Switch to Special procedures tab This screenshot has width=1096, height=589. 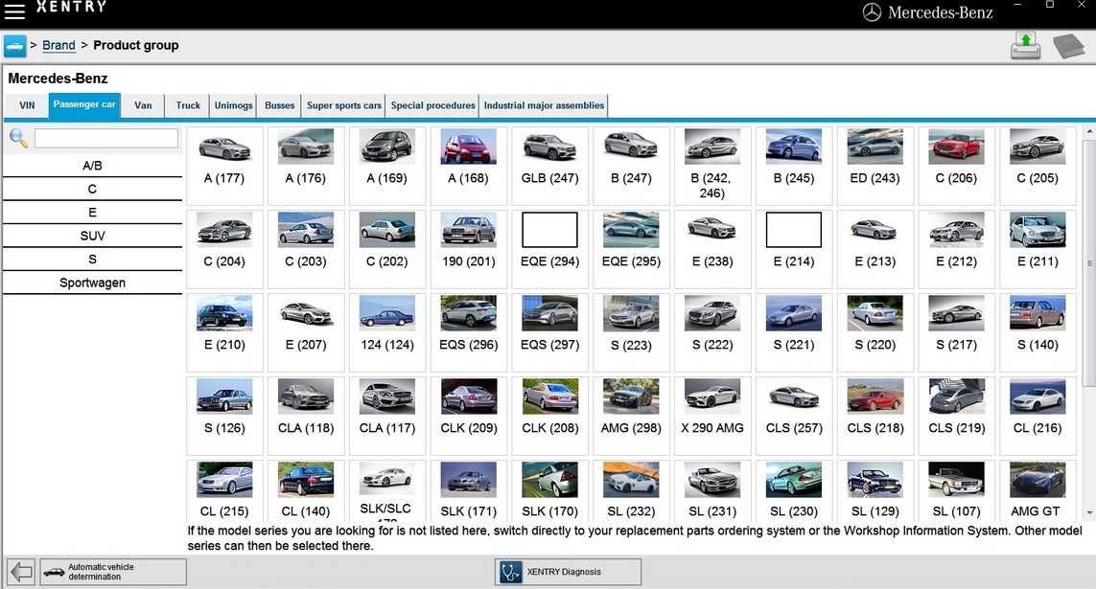(x=432, y=105)
